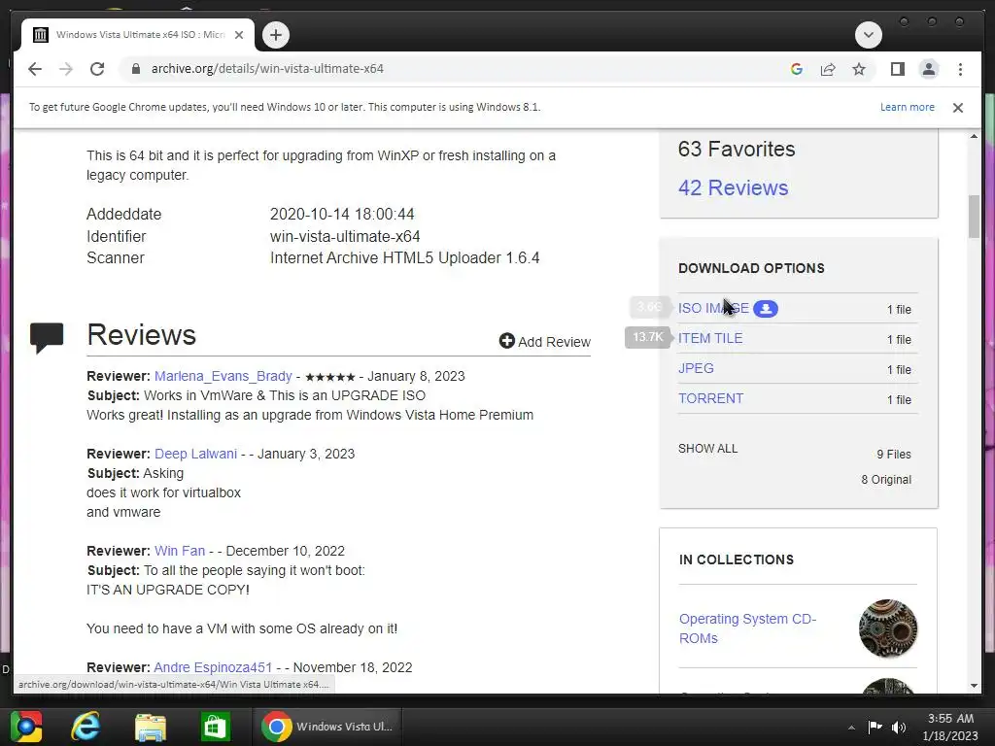Viewport: 995px width, 746px height.
Task: Open the tab search dropdown
Action: 868,35
